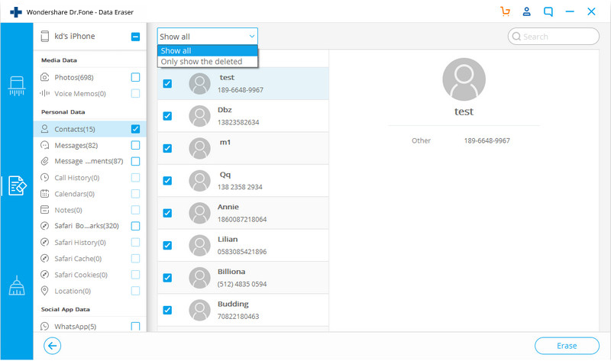Uncheck the Lilian contact checkbox

click(167, 245)
